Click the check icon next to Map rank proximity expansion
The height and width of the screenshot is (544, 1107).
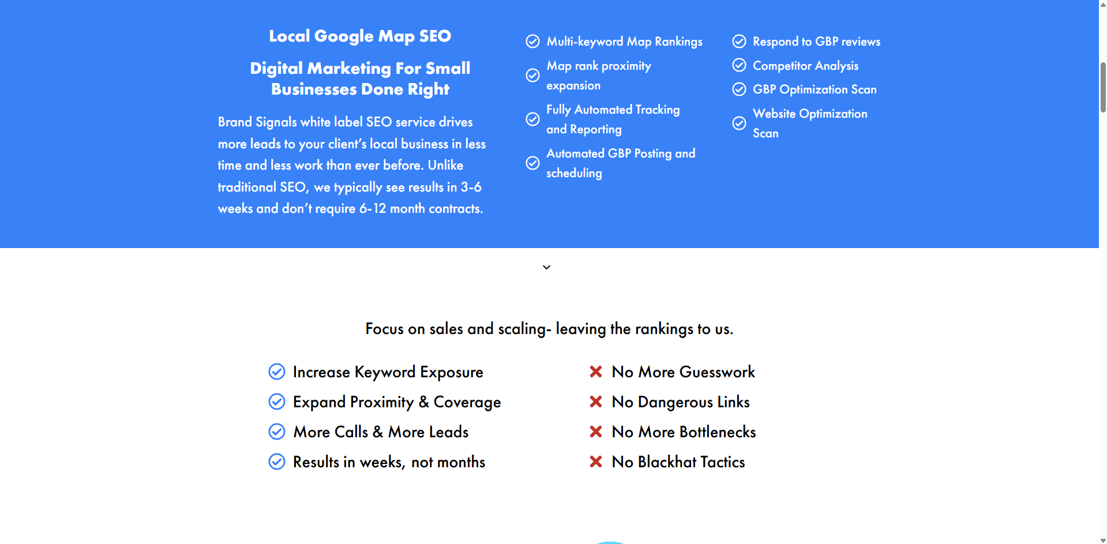532,76
